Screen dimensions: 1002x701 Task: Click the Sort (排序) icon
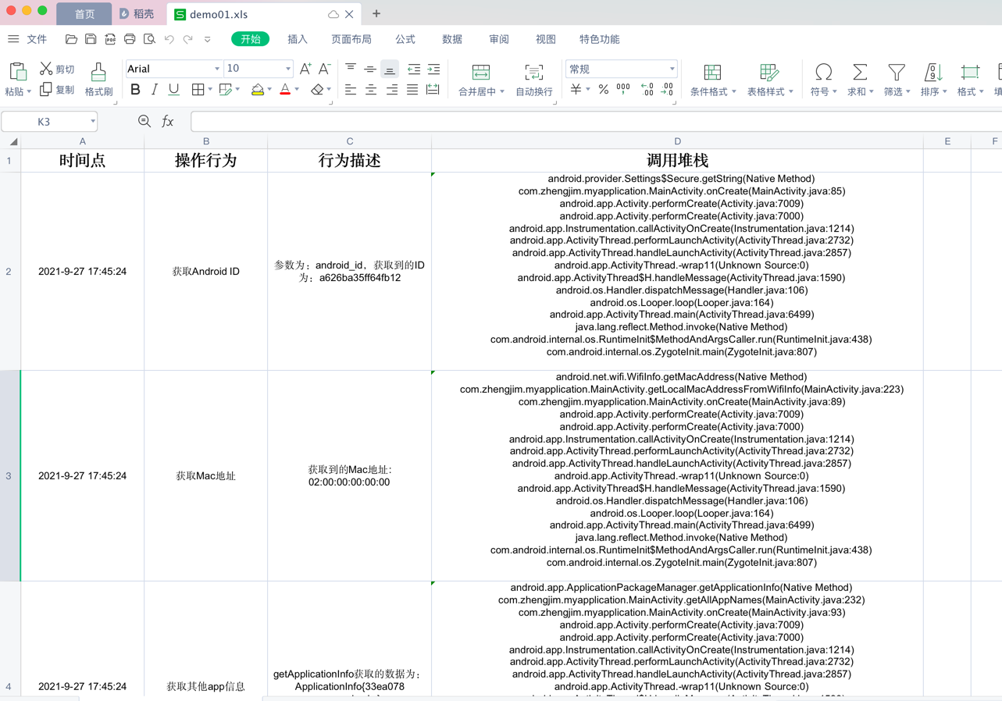pyautogui.click(x=932, y=73)
